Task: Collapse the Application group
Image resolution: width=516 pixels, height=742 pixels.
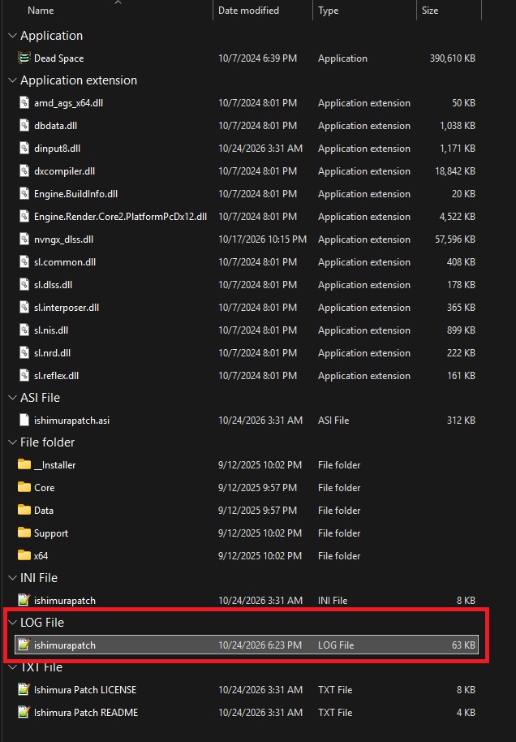Action: click(13, 36)
